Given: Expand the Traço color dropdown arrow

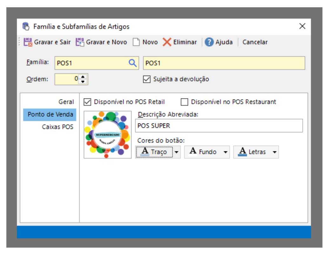Looking at the screenshot, I should click(177, 152).
